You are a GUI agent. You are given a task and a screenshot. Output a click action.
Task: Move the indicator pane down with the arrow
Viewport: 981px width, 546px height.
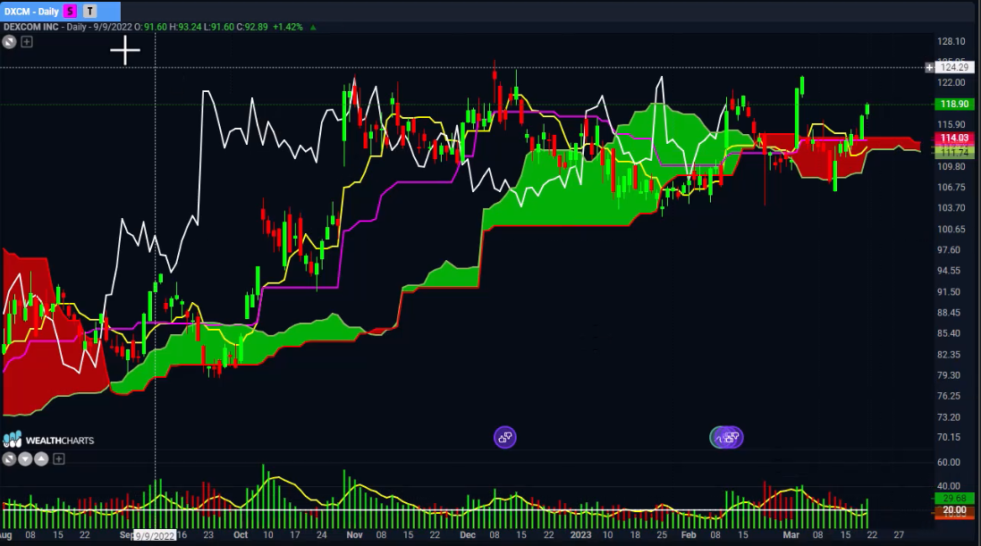[x=25, y=459]
